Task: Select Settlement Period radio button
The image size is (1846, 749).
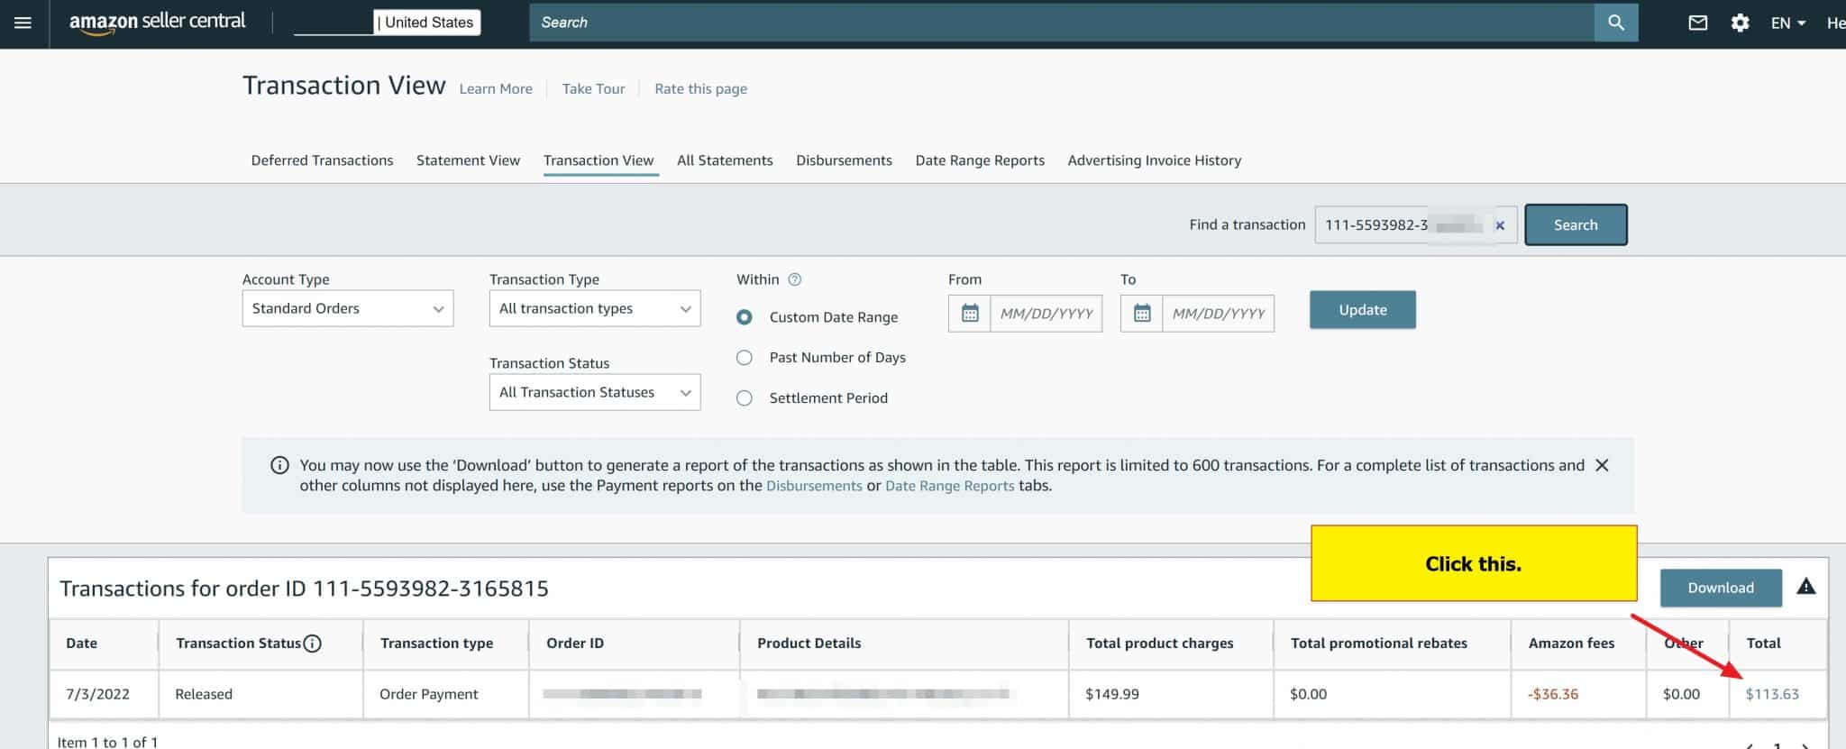Action: click(745, 398)
